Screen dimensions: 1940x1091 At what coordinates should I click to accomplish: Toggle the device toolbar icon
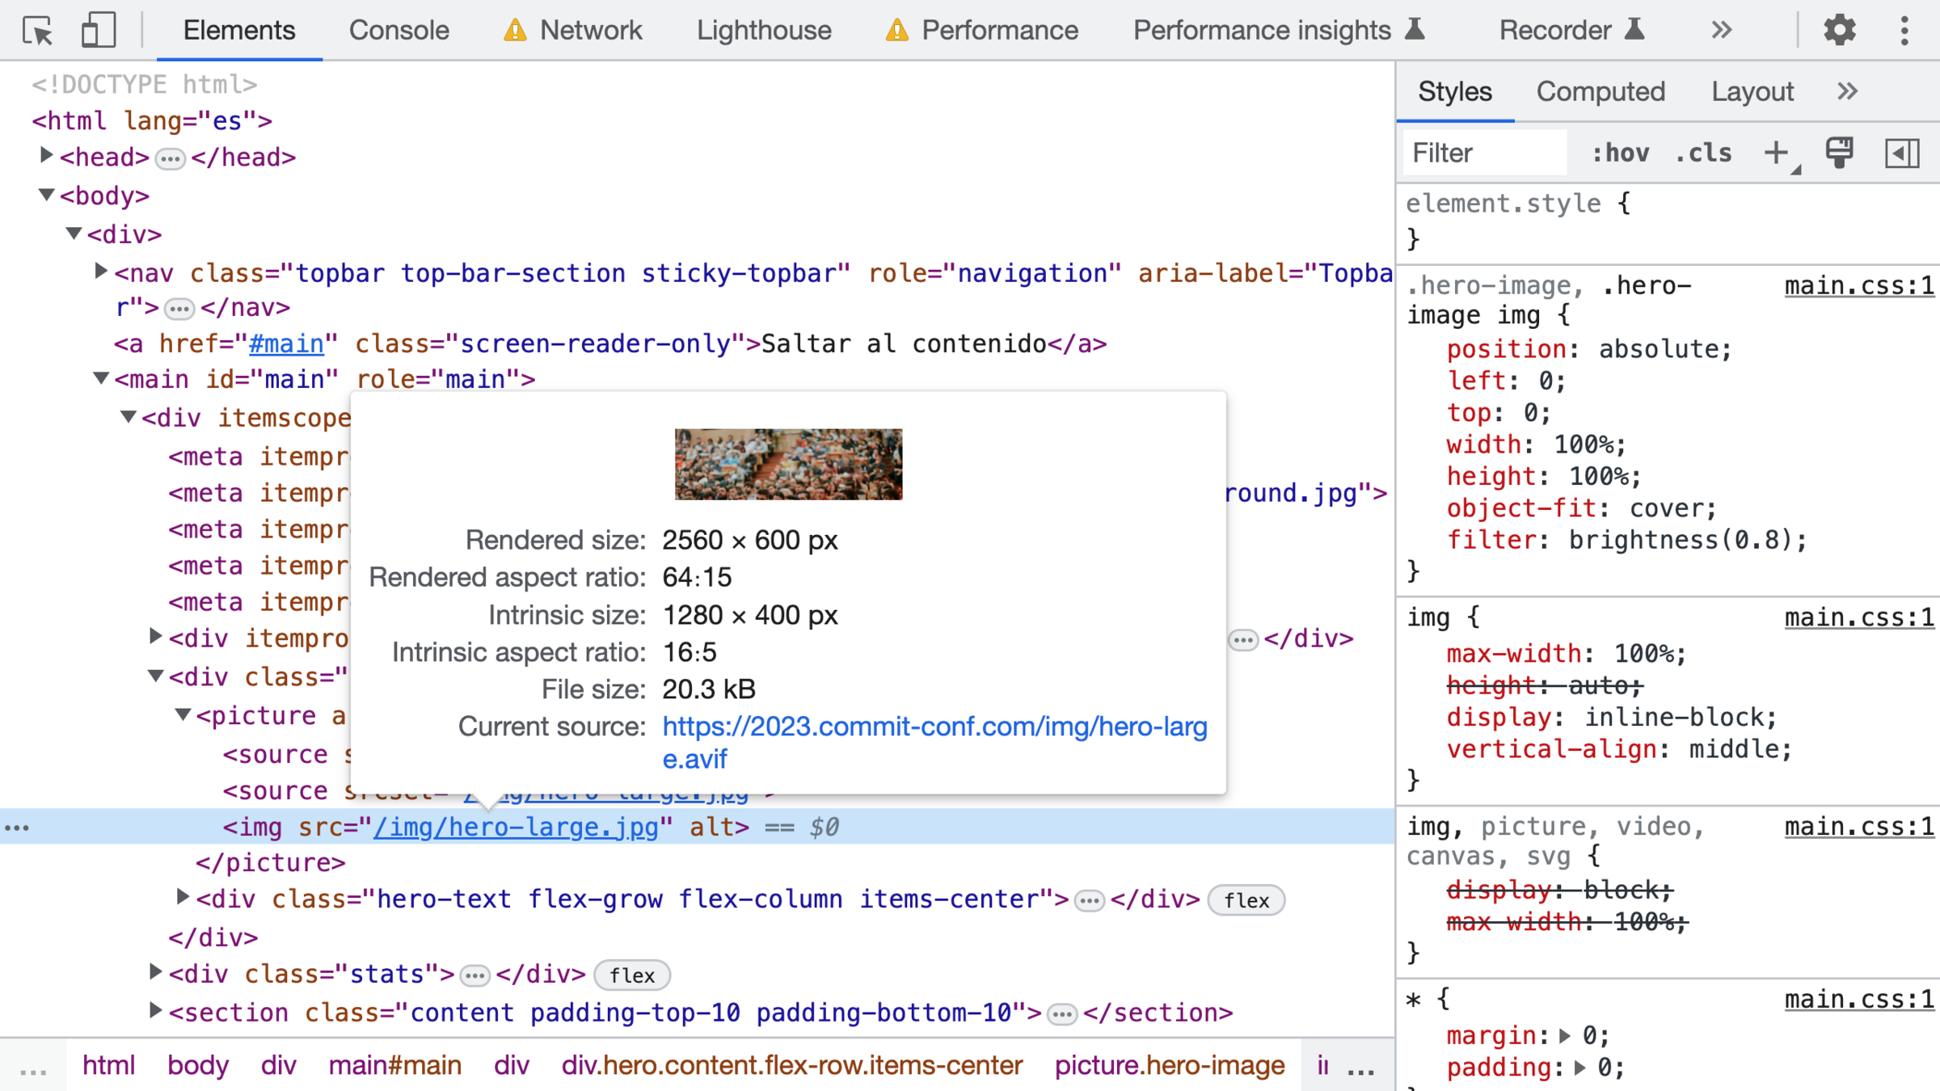pos(99,31)
